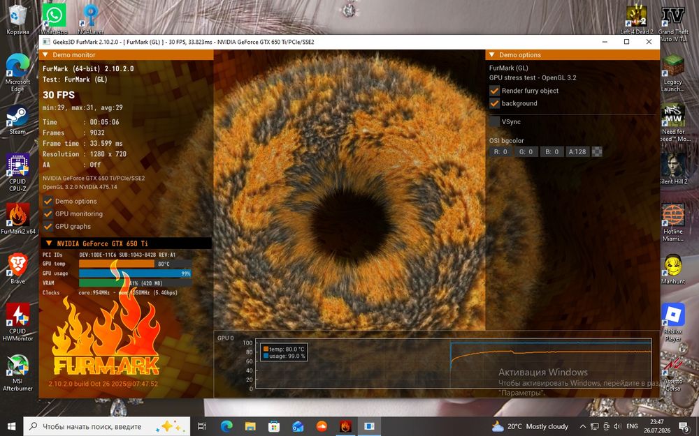
Task: Maximize the FurMark window
Action: coord(627,42)
